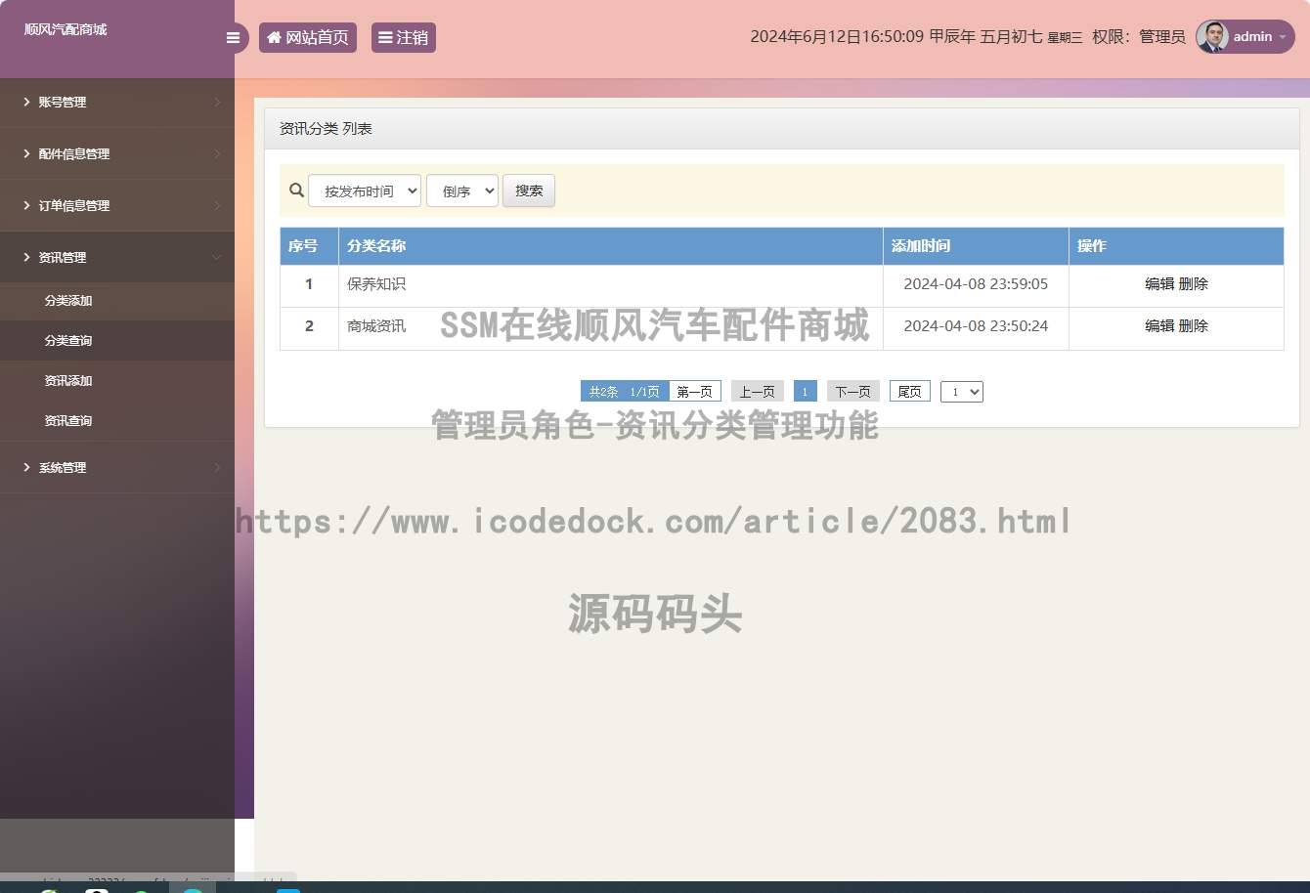Click the 搜索 search button
Screen dimensions: 1310x893
(529, 191)
